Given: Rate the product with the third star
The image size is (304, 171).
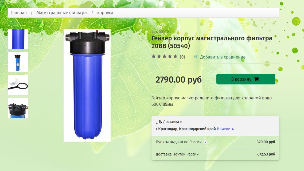Looking at the screenshot, I should pyautogui.click(x=164, y=56).
